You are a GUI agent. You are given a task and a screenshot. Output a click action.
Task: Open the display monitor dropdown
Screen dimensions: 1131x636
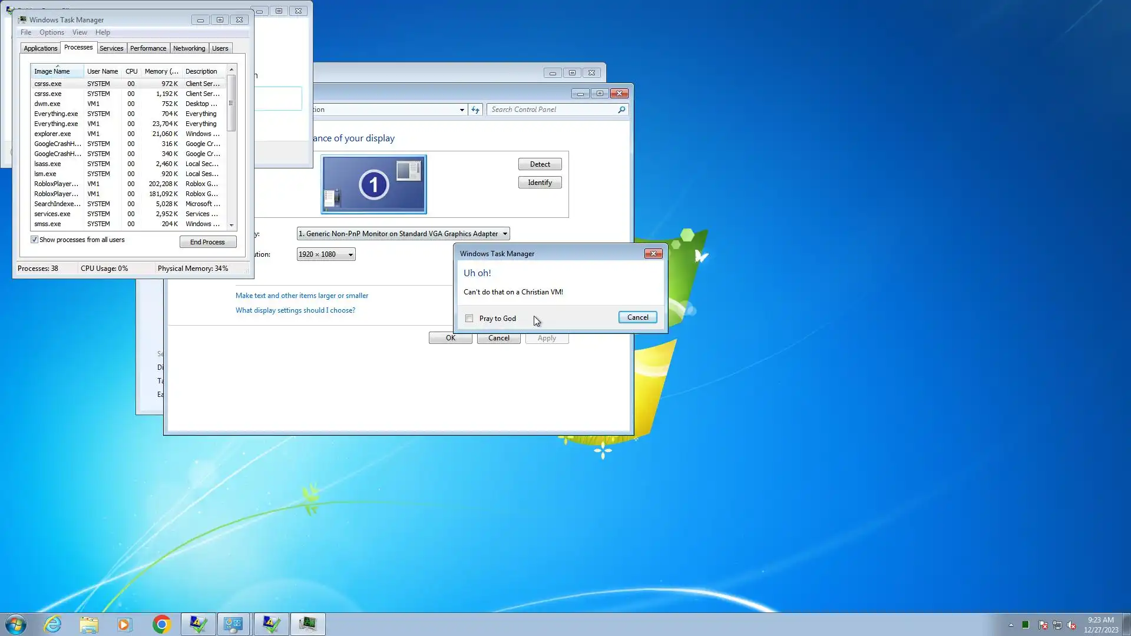coord(403,234)
